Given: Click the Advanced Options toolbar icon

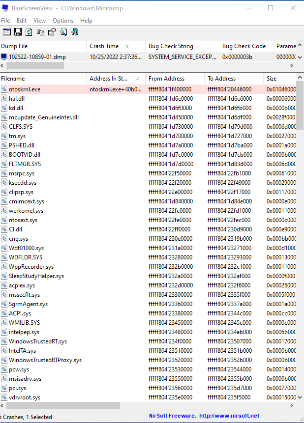Looking at the screenshot, I should click(6, 32).
